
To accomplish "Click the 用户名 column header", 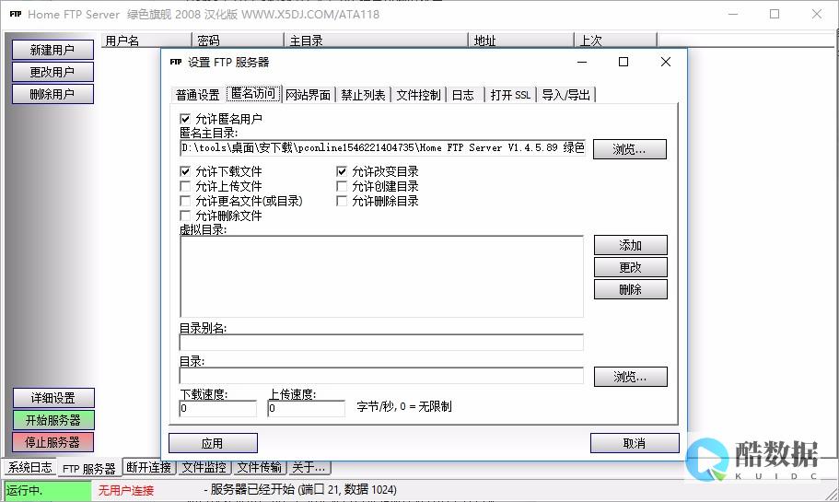I will pos(146,41).
